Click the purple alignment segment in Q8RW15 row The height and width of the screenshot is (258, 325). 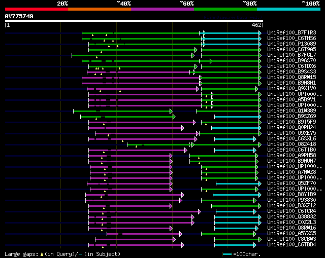coord(141,78)
